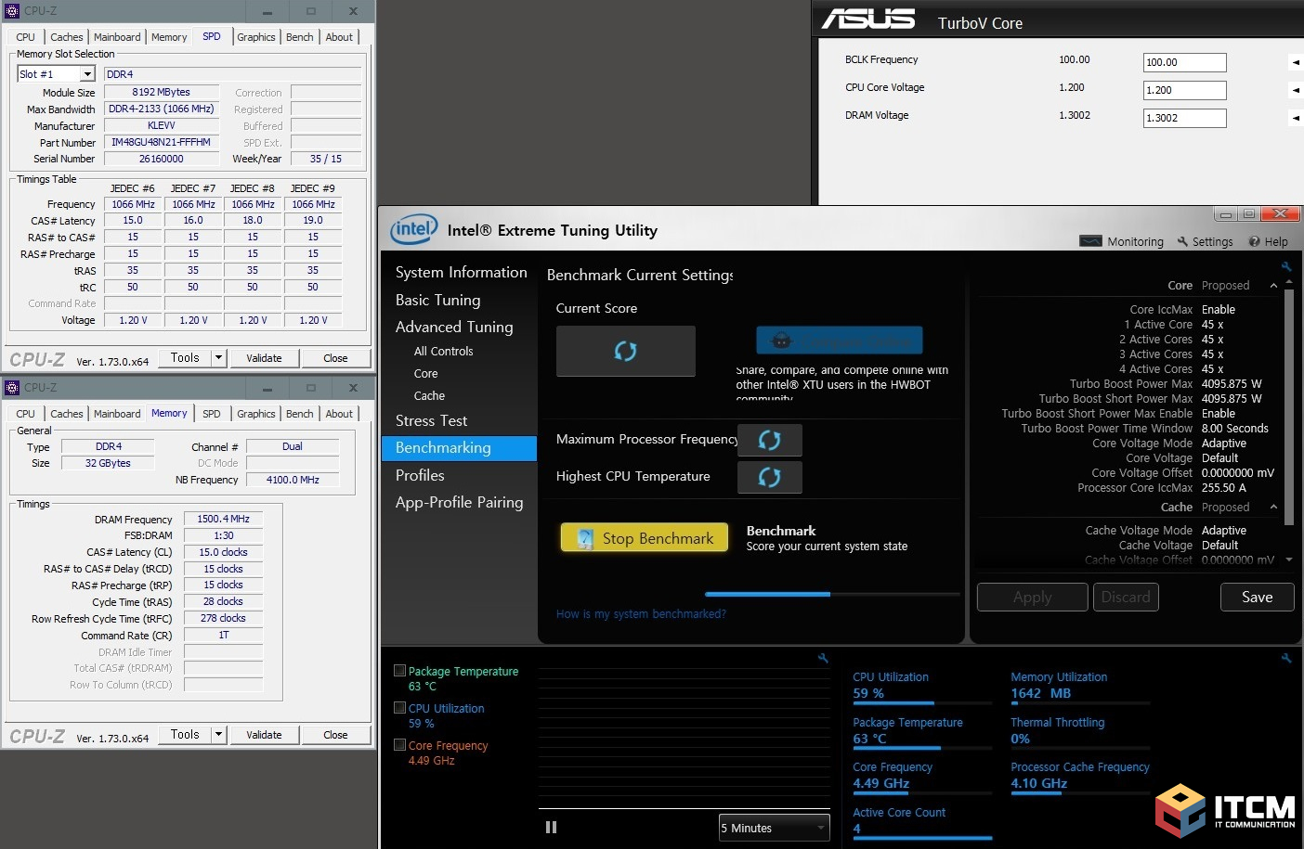Click wrench icon above Memory Utilization
Viewport: 1304px width, 849px height.
click(x=1286, y=658)
